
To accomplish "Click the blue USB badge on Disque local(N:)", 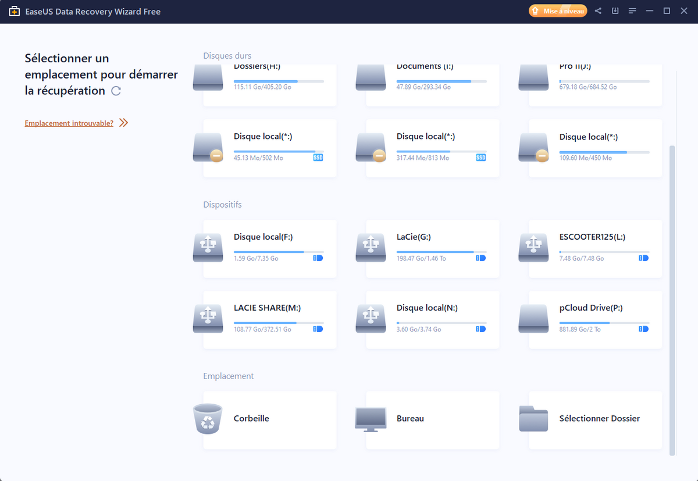I will (481, 329).
